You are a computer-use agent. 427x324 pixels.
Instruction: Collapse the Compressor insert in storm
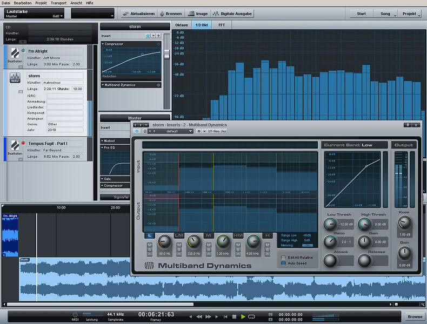click(103, 44)
